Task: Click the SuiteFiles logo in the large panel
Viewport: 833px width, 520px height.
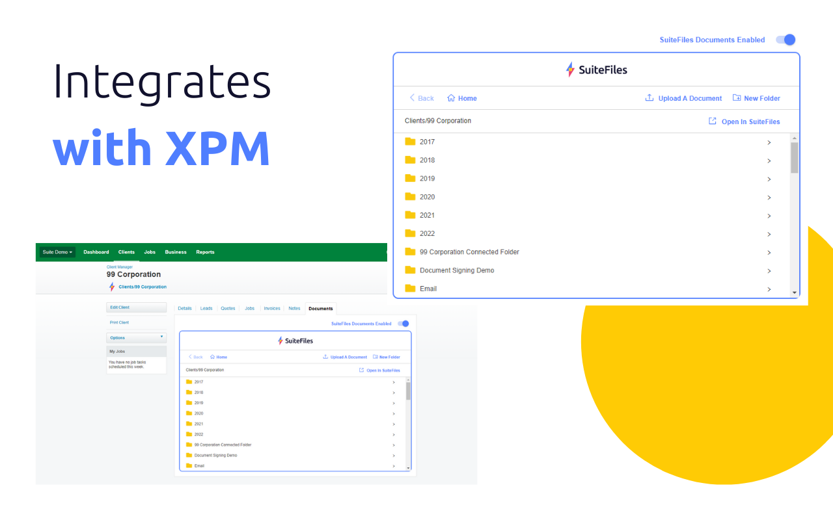Action: click(597, 70)
